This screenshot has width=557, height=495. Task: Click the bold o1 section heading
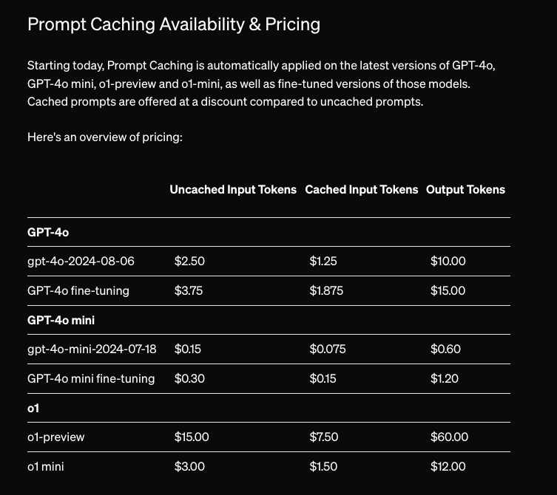(x=33, y=408)
